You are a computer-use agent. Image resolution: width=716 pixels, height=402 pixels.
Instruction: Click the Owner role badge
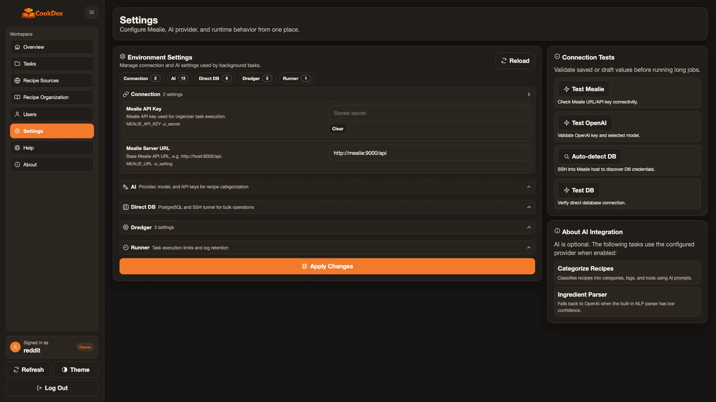[85, 347]
